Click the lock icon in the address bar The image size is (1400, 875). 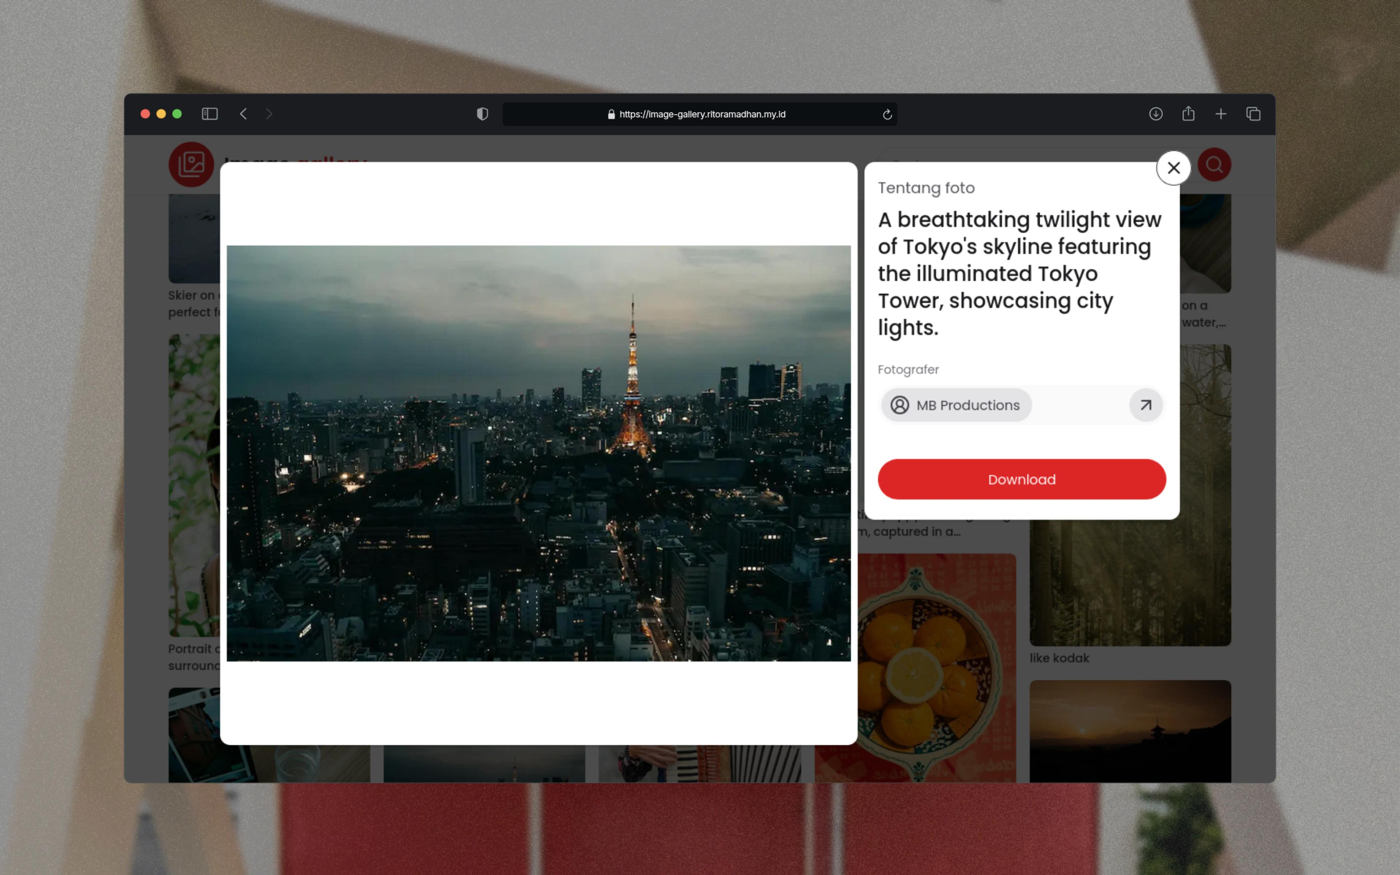(x=611, y=114)
